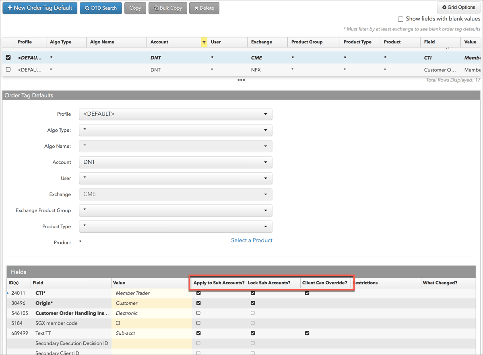This screenshot has width=483, height=355.
Task: Click the Value cell Member Trader for CTI
Action: [x=152, y=293]
